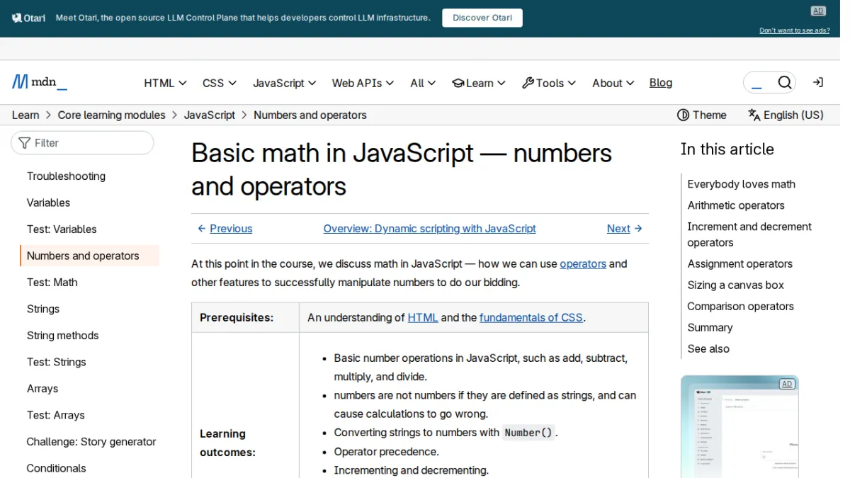The height and width of the screenshot is (478, 850).
Task: Click the operators link in intro
Action: pyautogui.click(x=583, y=263)
